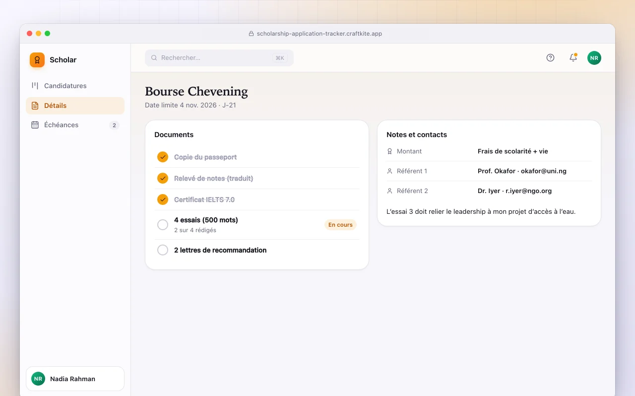Click the page URL in address bar
The image size is (635, 396).
click(x=319, y=34)
